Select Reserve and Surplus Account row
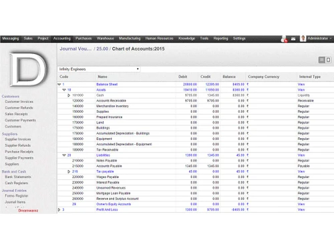334x250 pixels. [196, 199]
